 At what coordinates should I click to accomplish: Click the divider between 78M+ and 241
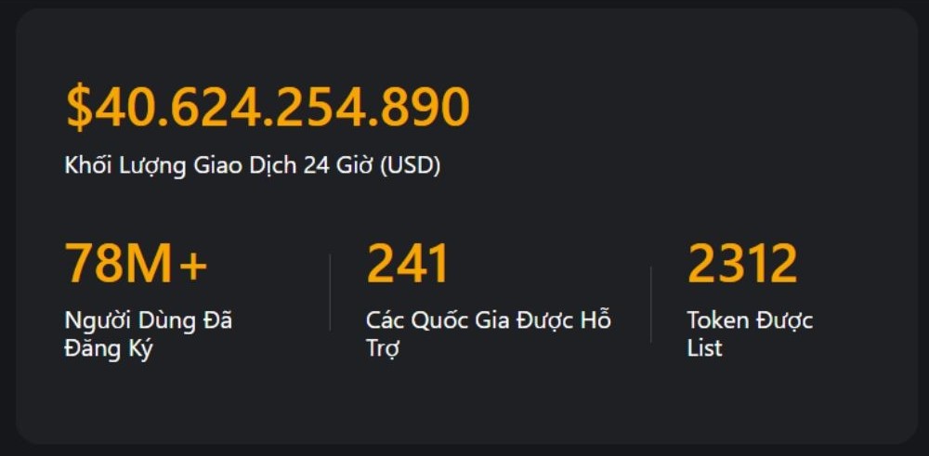330,293
